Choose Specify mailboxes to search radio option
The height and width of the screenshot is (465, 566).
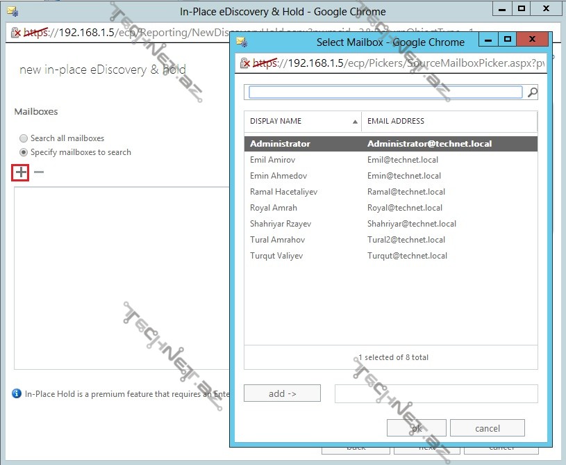tap(24, 152)
